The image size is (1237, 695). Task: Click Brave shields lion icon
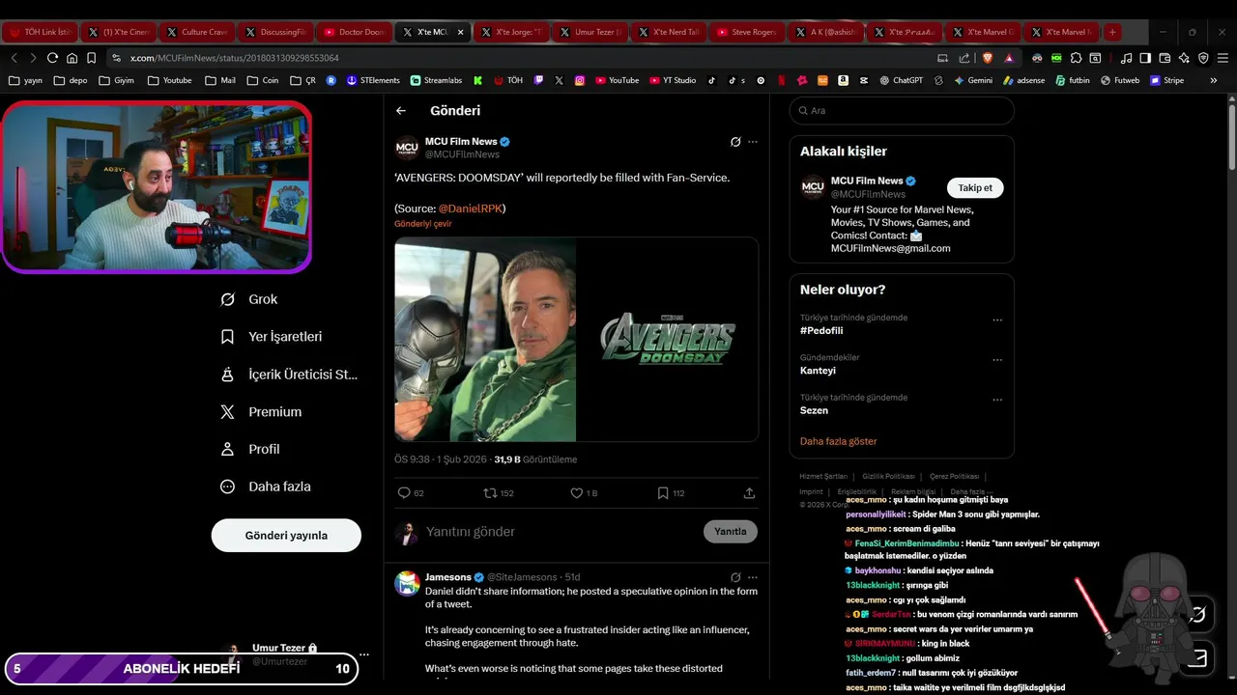pos(990,58)
